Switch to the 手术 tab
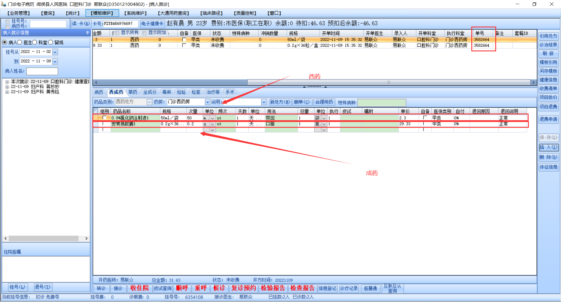Viewport: 561px width, 302px height. pos(230,92)
